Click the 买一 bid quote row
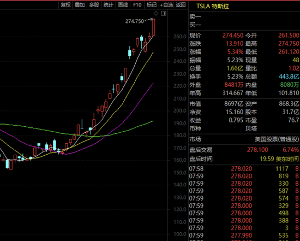This screenshot has width=300, height=241. (244, 25)
